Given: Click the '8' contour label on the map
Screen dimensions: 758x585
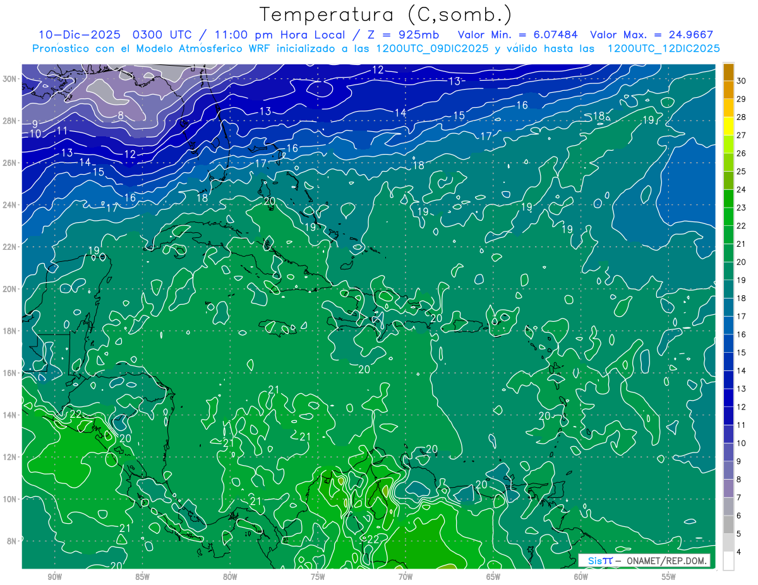Looking at the screenshot, I should coord(121,115).
